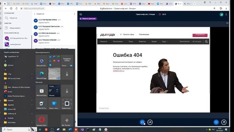
Task: Open Общий чат in sidebar
Action: tap(13, 18)
